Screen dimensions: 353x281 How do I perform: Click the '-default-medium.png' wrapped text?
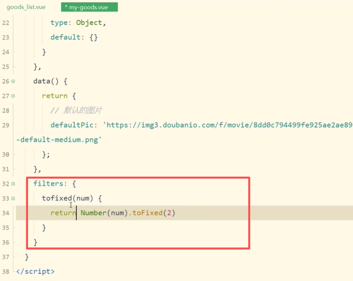[x=59, y=140]
